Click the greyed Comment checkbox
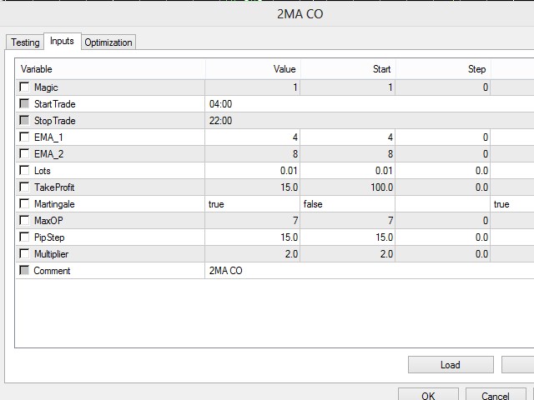Image resolution: width=534 pixels, height=400 pixels. [x=24, y=270]
